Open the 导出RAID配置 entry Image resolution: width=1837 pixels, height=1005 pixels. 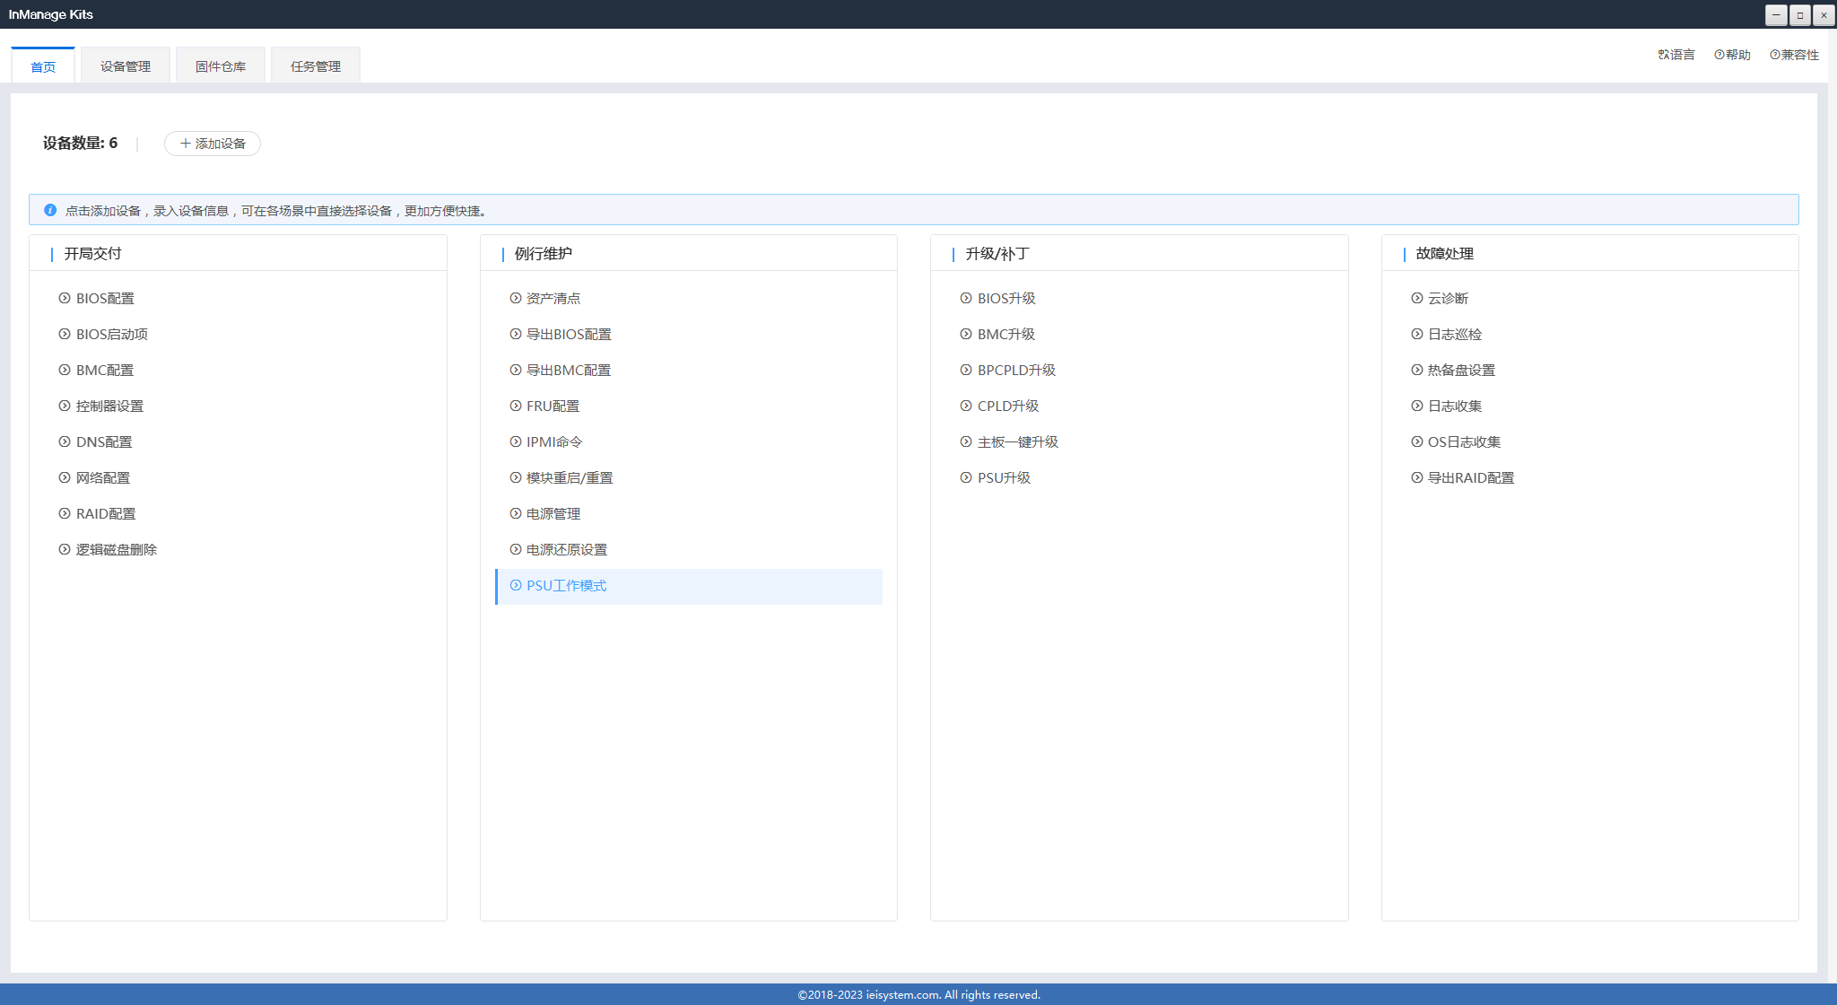pos(1470,478)
